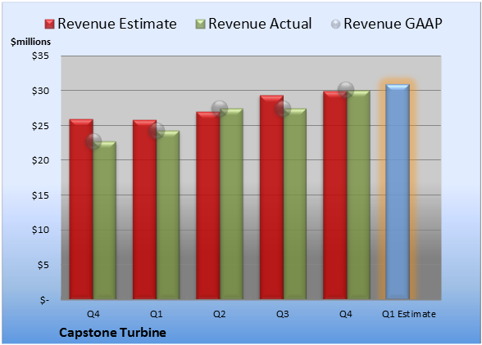Select the red estimate bar for Q3
The image size is (482, 345).
[272, 197]
